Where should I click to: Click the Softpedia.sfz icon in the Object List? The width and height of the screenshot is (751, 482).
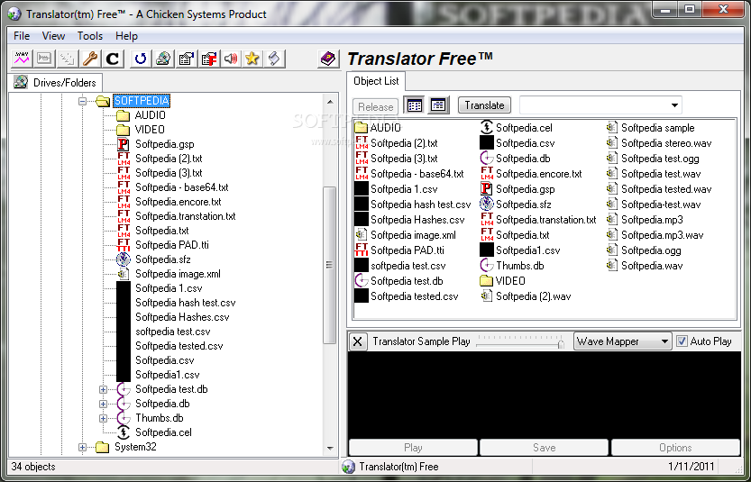pyautogui.click(x=487, y=204)
